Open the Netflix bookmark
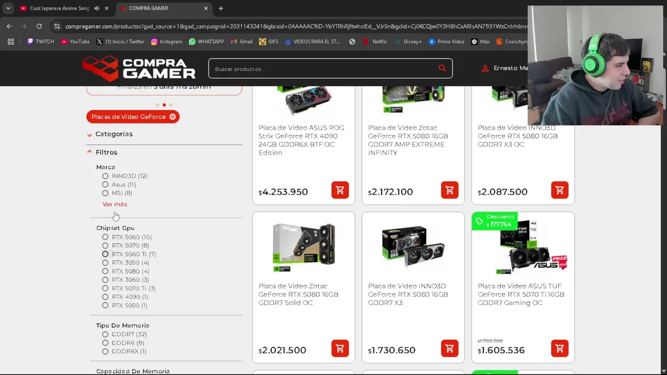The image size is (667, 375). [x=375, y=42]
